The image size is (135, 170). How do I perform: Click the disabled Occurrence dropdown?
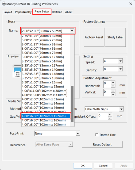click(54, 144)
